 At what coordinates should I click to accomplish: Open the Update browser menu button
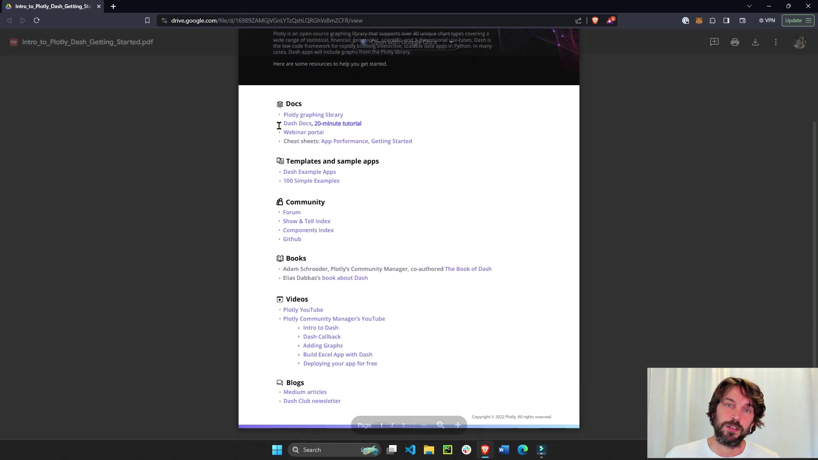click(x=798, y=20)
